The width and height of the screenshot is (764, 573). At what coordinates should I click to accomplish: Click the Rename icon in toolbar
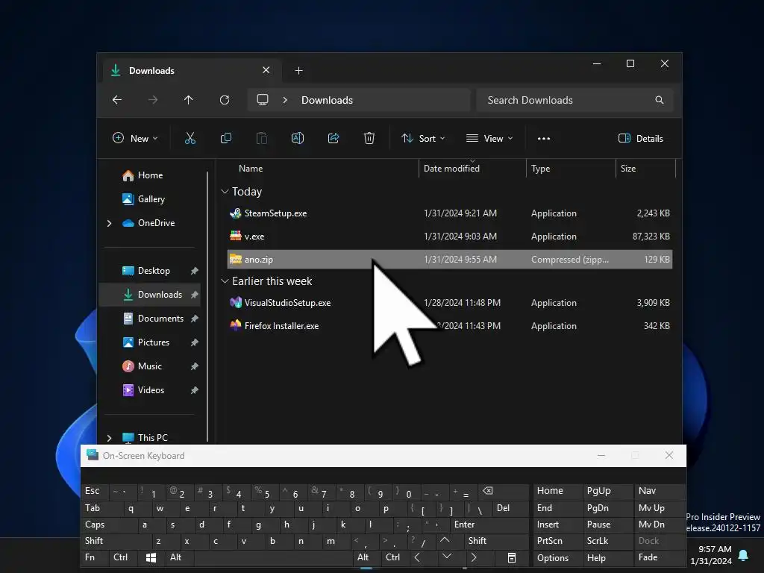298,138
